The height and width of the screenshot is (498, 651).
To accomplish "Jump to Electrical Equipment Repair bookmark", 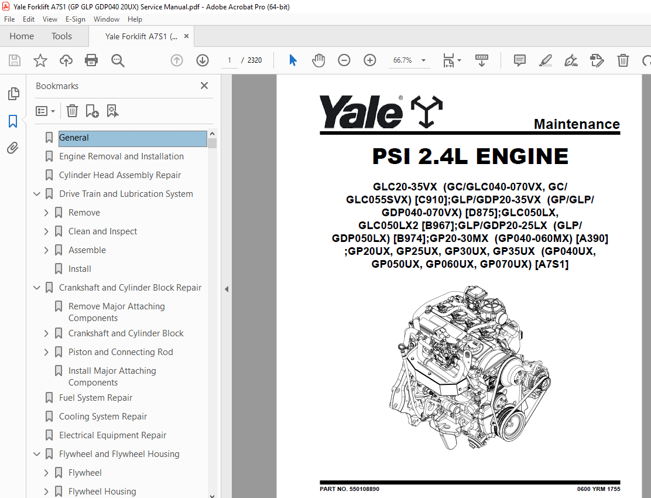I will pos(112,435).
